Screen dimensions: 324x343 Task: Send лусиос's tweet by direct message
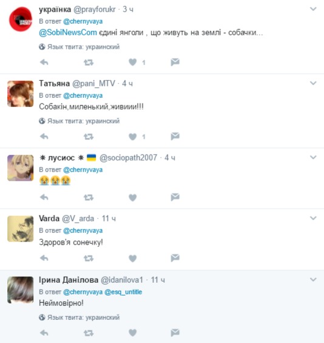[175, 197]
